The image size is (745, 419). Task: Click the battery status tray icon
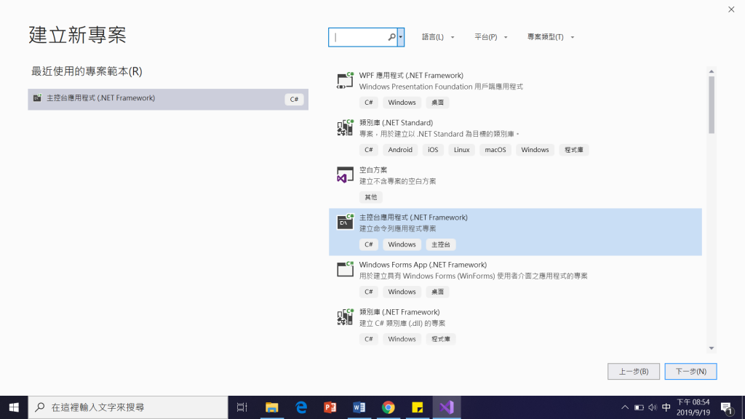639,407
